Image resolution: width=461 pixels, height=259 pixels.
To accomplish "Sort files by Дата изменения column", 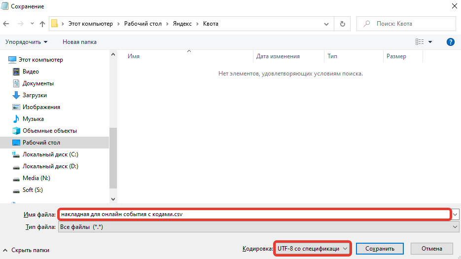I will (x=278, y=56).
